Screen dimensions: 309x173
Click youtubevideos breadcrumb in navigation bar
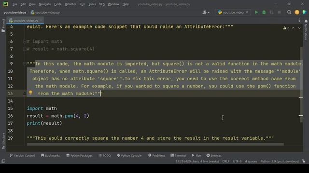pyautogui.click(x=15, y=12)
